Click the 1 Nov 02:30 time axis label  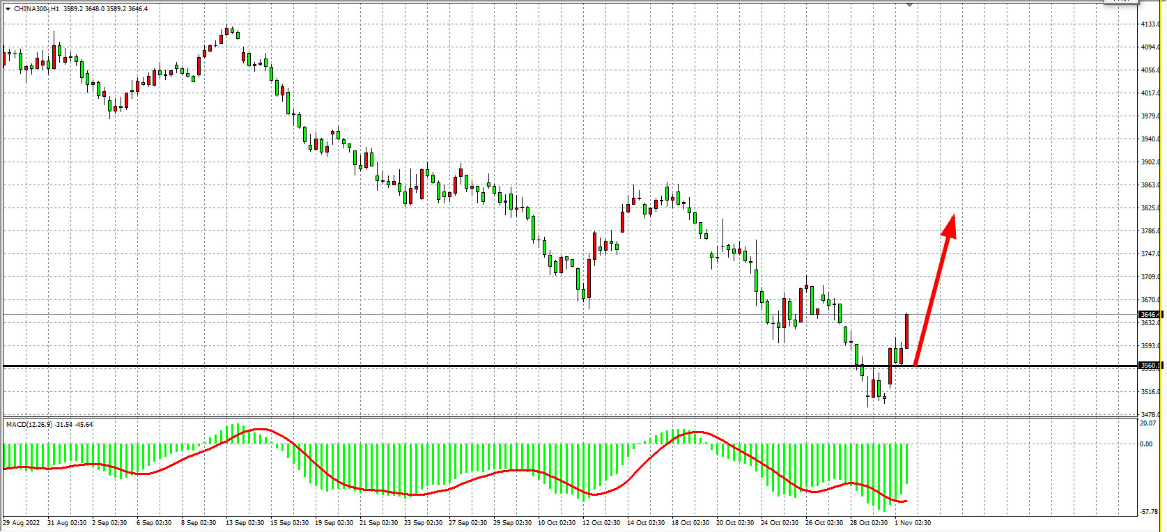[x=913, y=523]
